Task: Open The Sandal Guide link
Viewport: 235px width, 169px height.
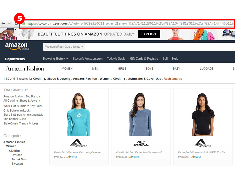Action: [x=15, y=119]
